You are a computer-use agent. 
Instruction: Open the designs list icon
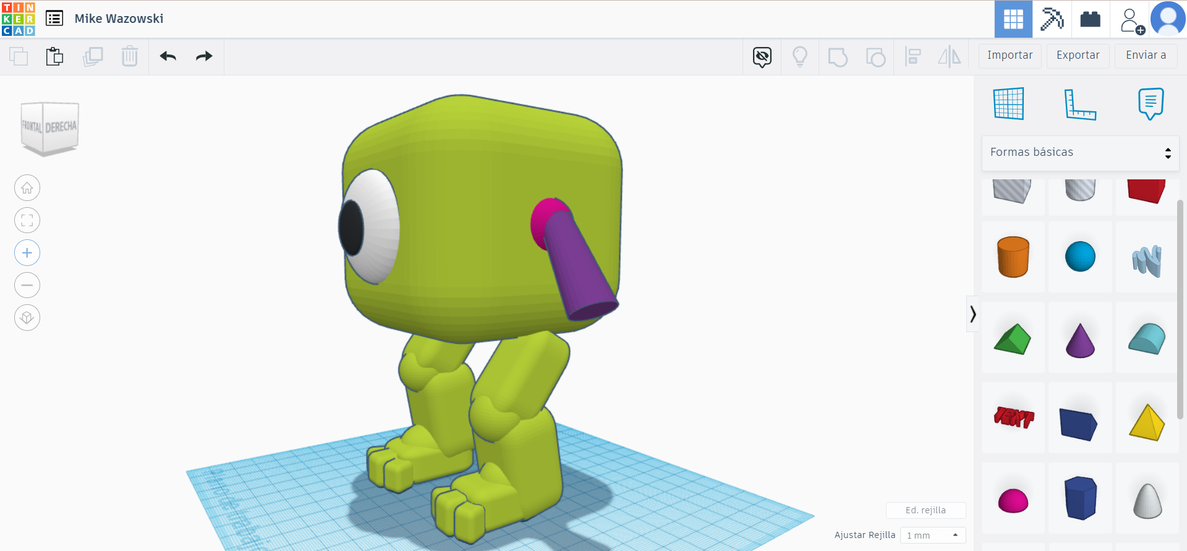54,19
